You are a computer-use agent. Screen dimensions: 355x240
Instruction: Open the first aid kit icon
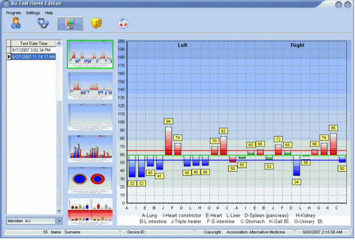124,23
